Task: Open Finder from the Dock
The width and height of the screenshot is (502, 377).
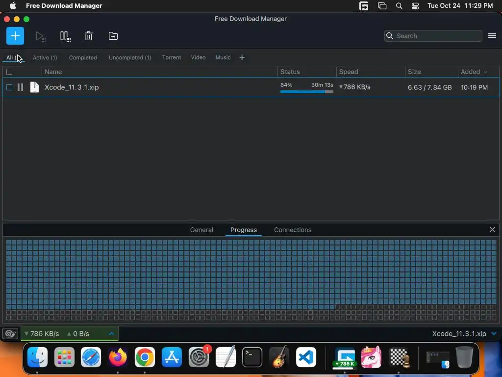Action: pos(37,357)
